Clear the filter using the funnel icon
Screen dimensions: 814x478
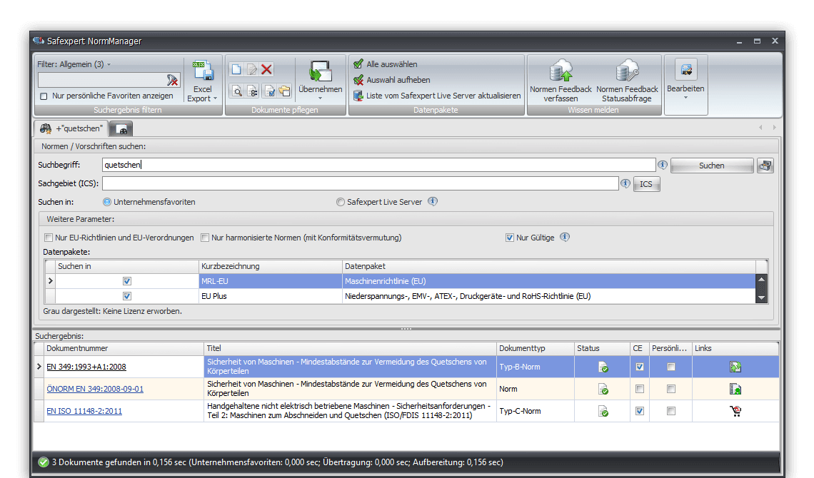pyautogui.click(x=172, y=80)
